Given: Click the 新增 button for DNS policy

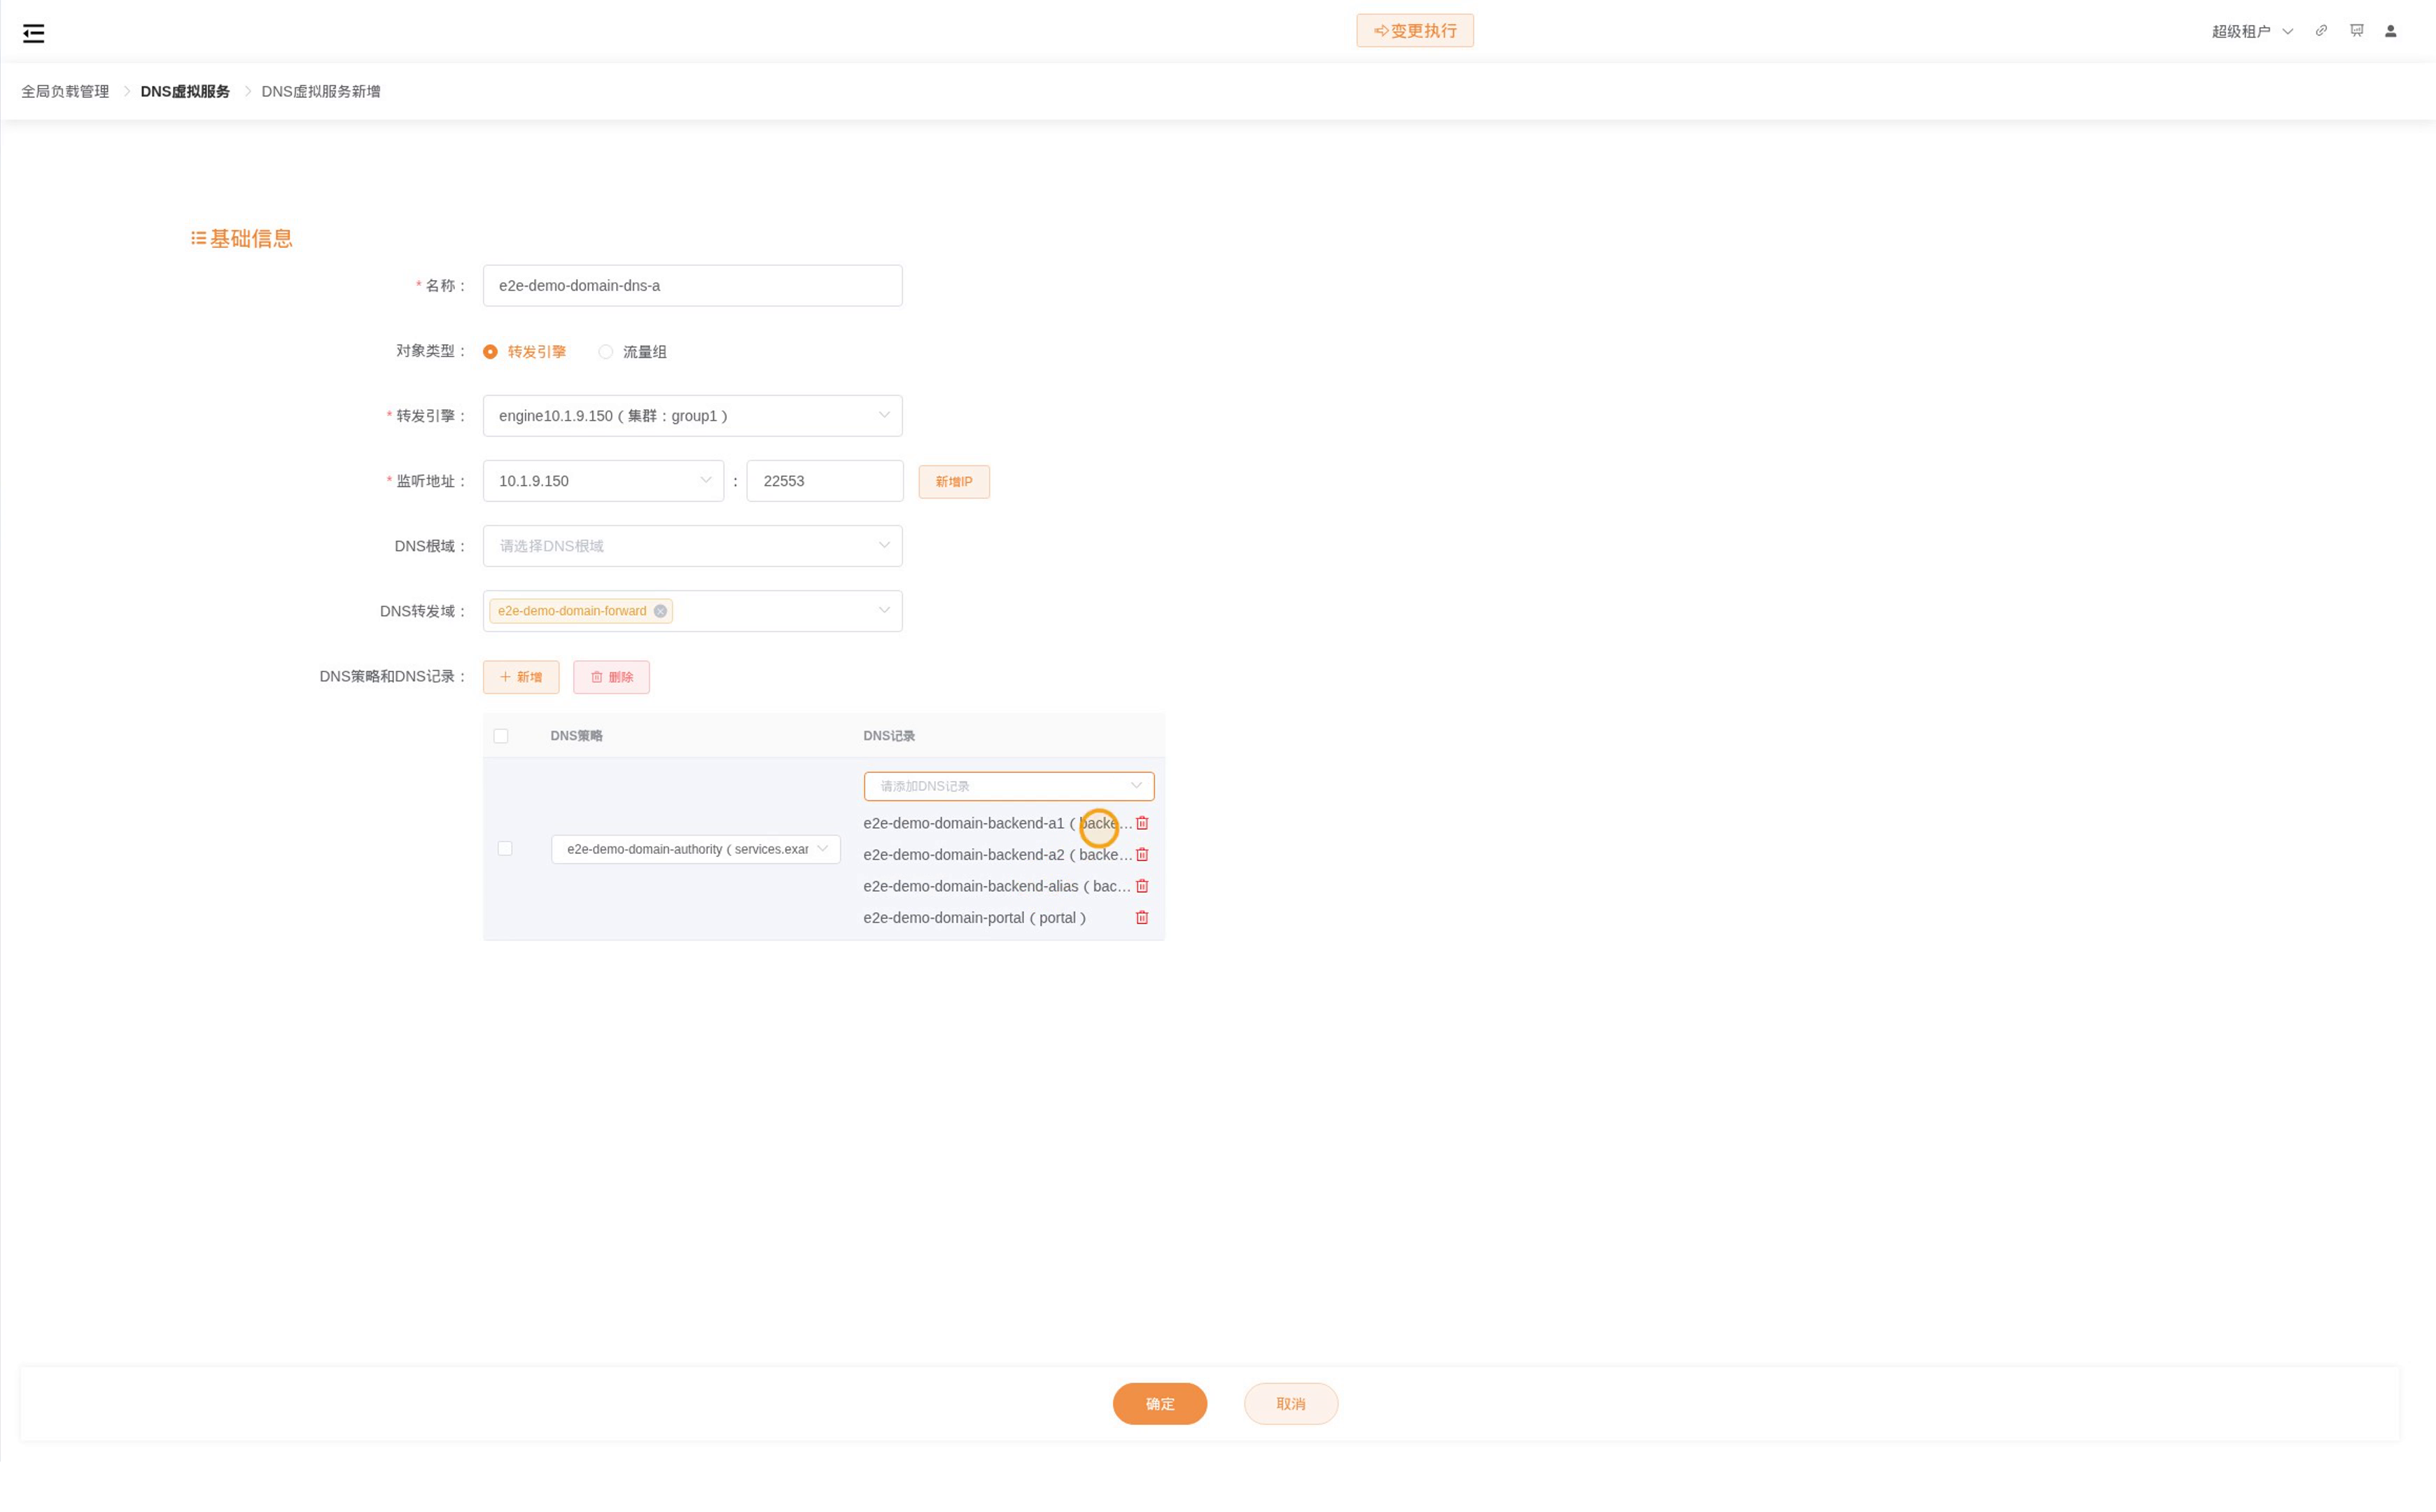Looking at the screenshot, I should point(521,677).
